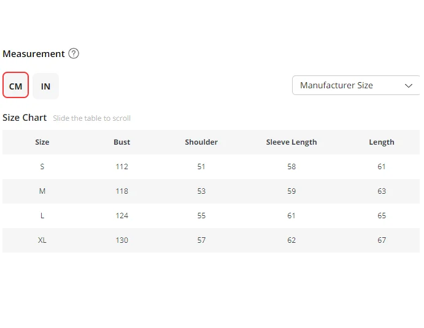Image resolution: width=424 pixels, height=328 pixels.
Task: Click the Size Chart heading
Action: [25, 118]
